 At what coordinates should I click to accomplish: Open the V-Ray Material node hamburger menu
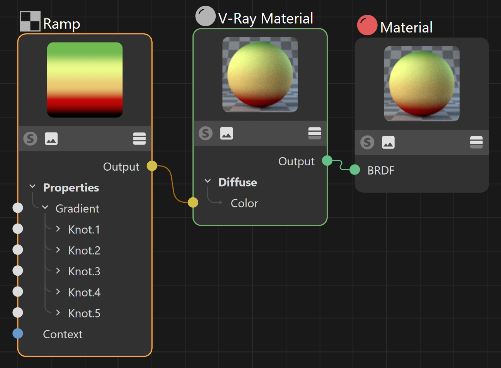315,133
